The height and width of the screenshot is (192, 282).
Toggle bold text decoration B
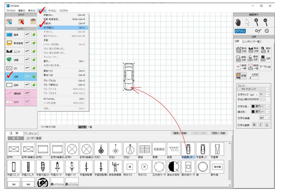click(x=254, y=125)
